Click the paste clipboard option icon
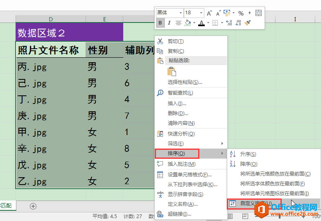The height and width of the screenshot is (221, 321). [172, 71]
